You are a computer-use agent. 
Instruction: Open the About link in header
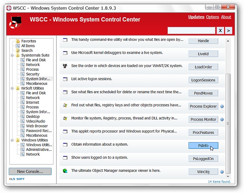226,17
